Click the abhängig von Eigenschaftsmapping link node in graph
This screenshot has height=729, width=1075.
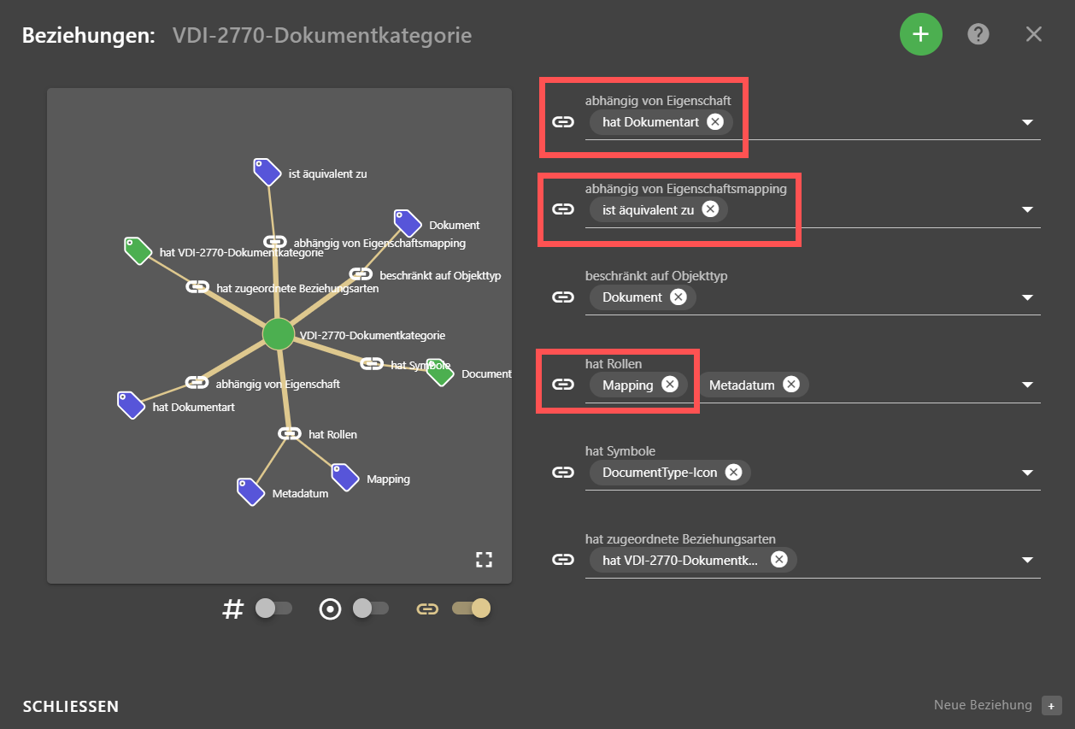[274, 242]
